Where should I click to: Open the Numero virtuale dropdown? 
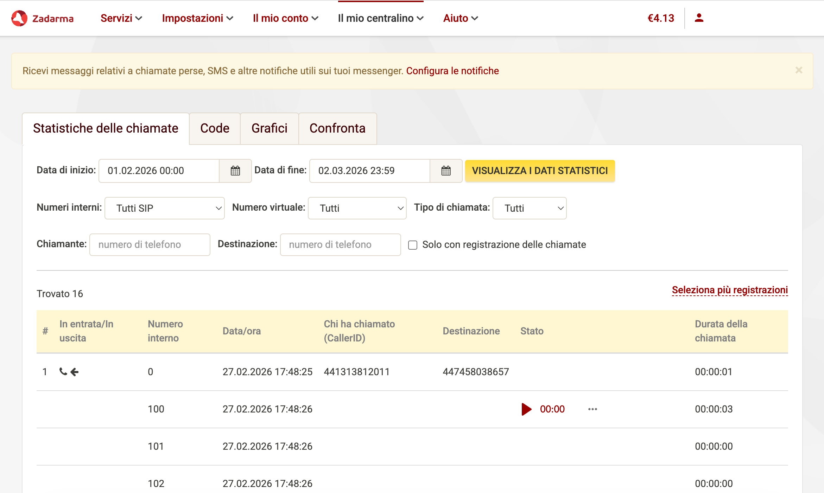tap(357, 208)
